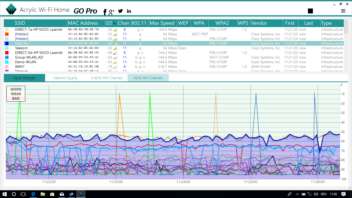The height and width of the screenshot is (198, 352).
Task: Click the Wi-Fi network tray icon
Action: click(310, 194)
